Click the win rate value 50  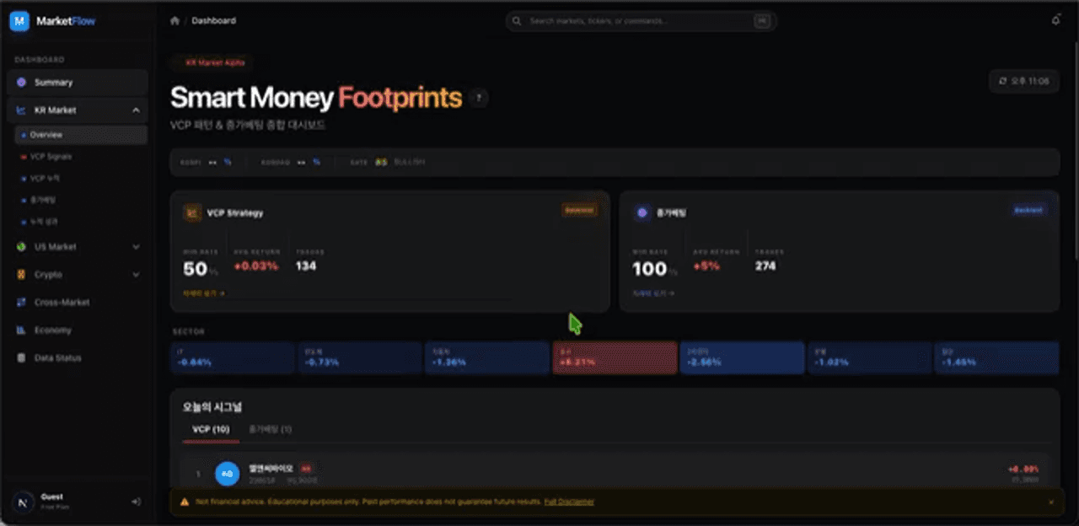[x=195, y=269]
